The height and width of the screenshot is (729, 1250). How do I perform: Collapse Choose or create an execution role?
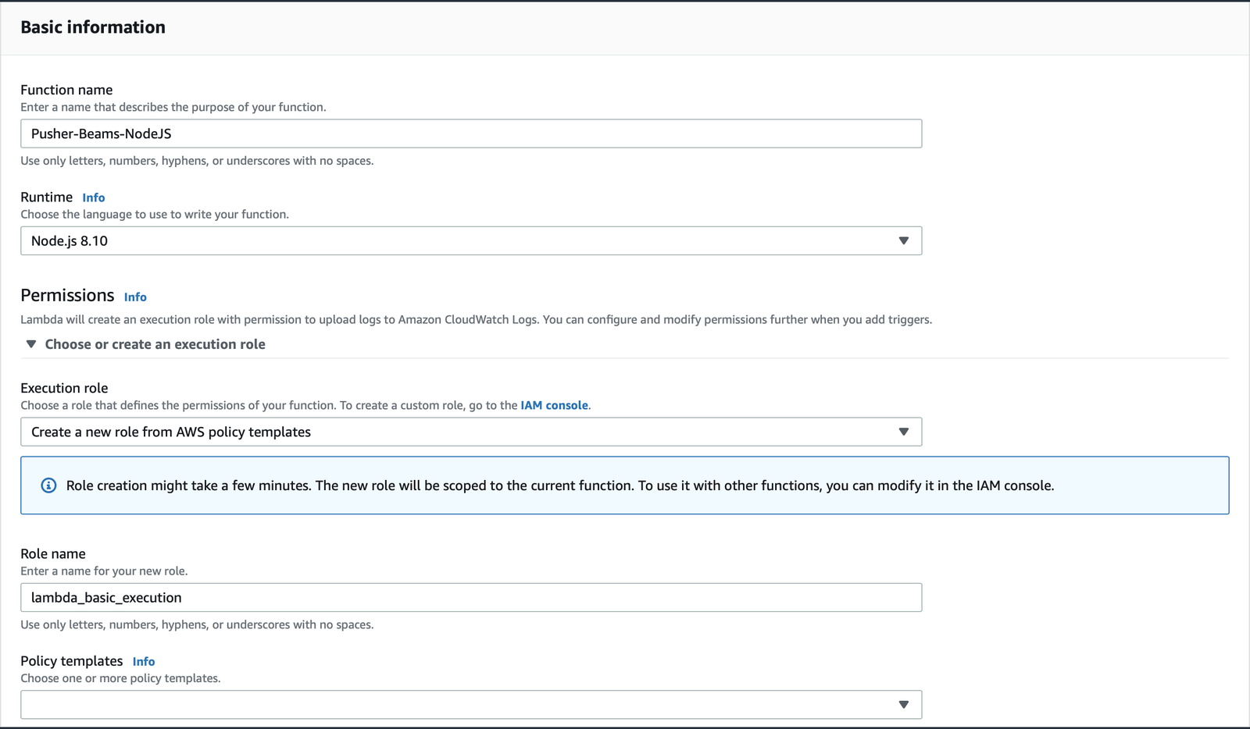point(145,344)
